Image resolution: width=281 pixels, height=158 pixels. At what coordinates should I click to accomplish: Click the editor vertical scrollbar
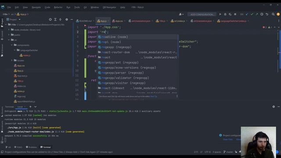click(280, 49)
